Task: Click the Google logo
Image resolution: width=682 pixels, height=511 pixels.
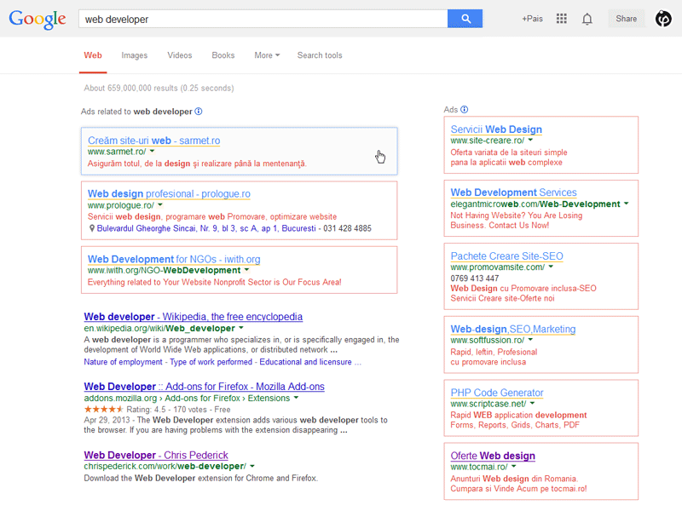Action: (38, 19)
